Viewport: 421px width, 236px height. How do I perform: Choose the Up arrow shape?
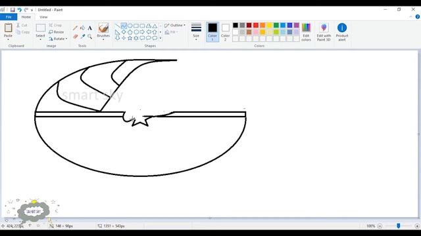[155, 32]
